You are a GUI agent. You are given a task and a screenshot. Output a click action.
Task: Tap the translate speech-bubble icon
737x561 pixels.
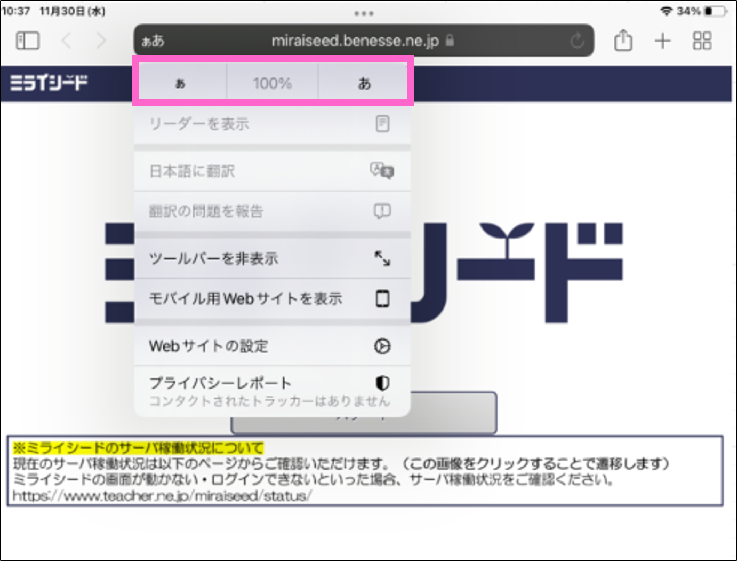click(x=382, y=171)
